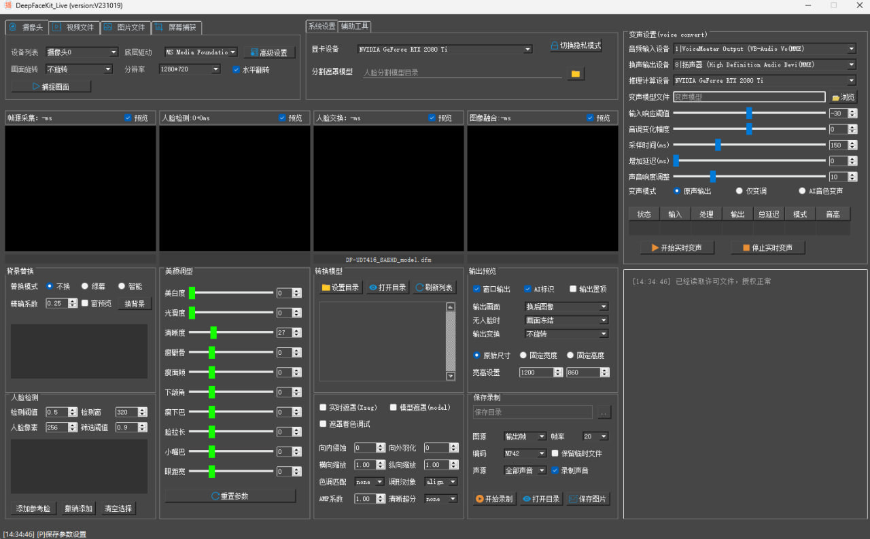Click 开始录制 start recording button

(x=494, y=499)
